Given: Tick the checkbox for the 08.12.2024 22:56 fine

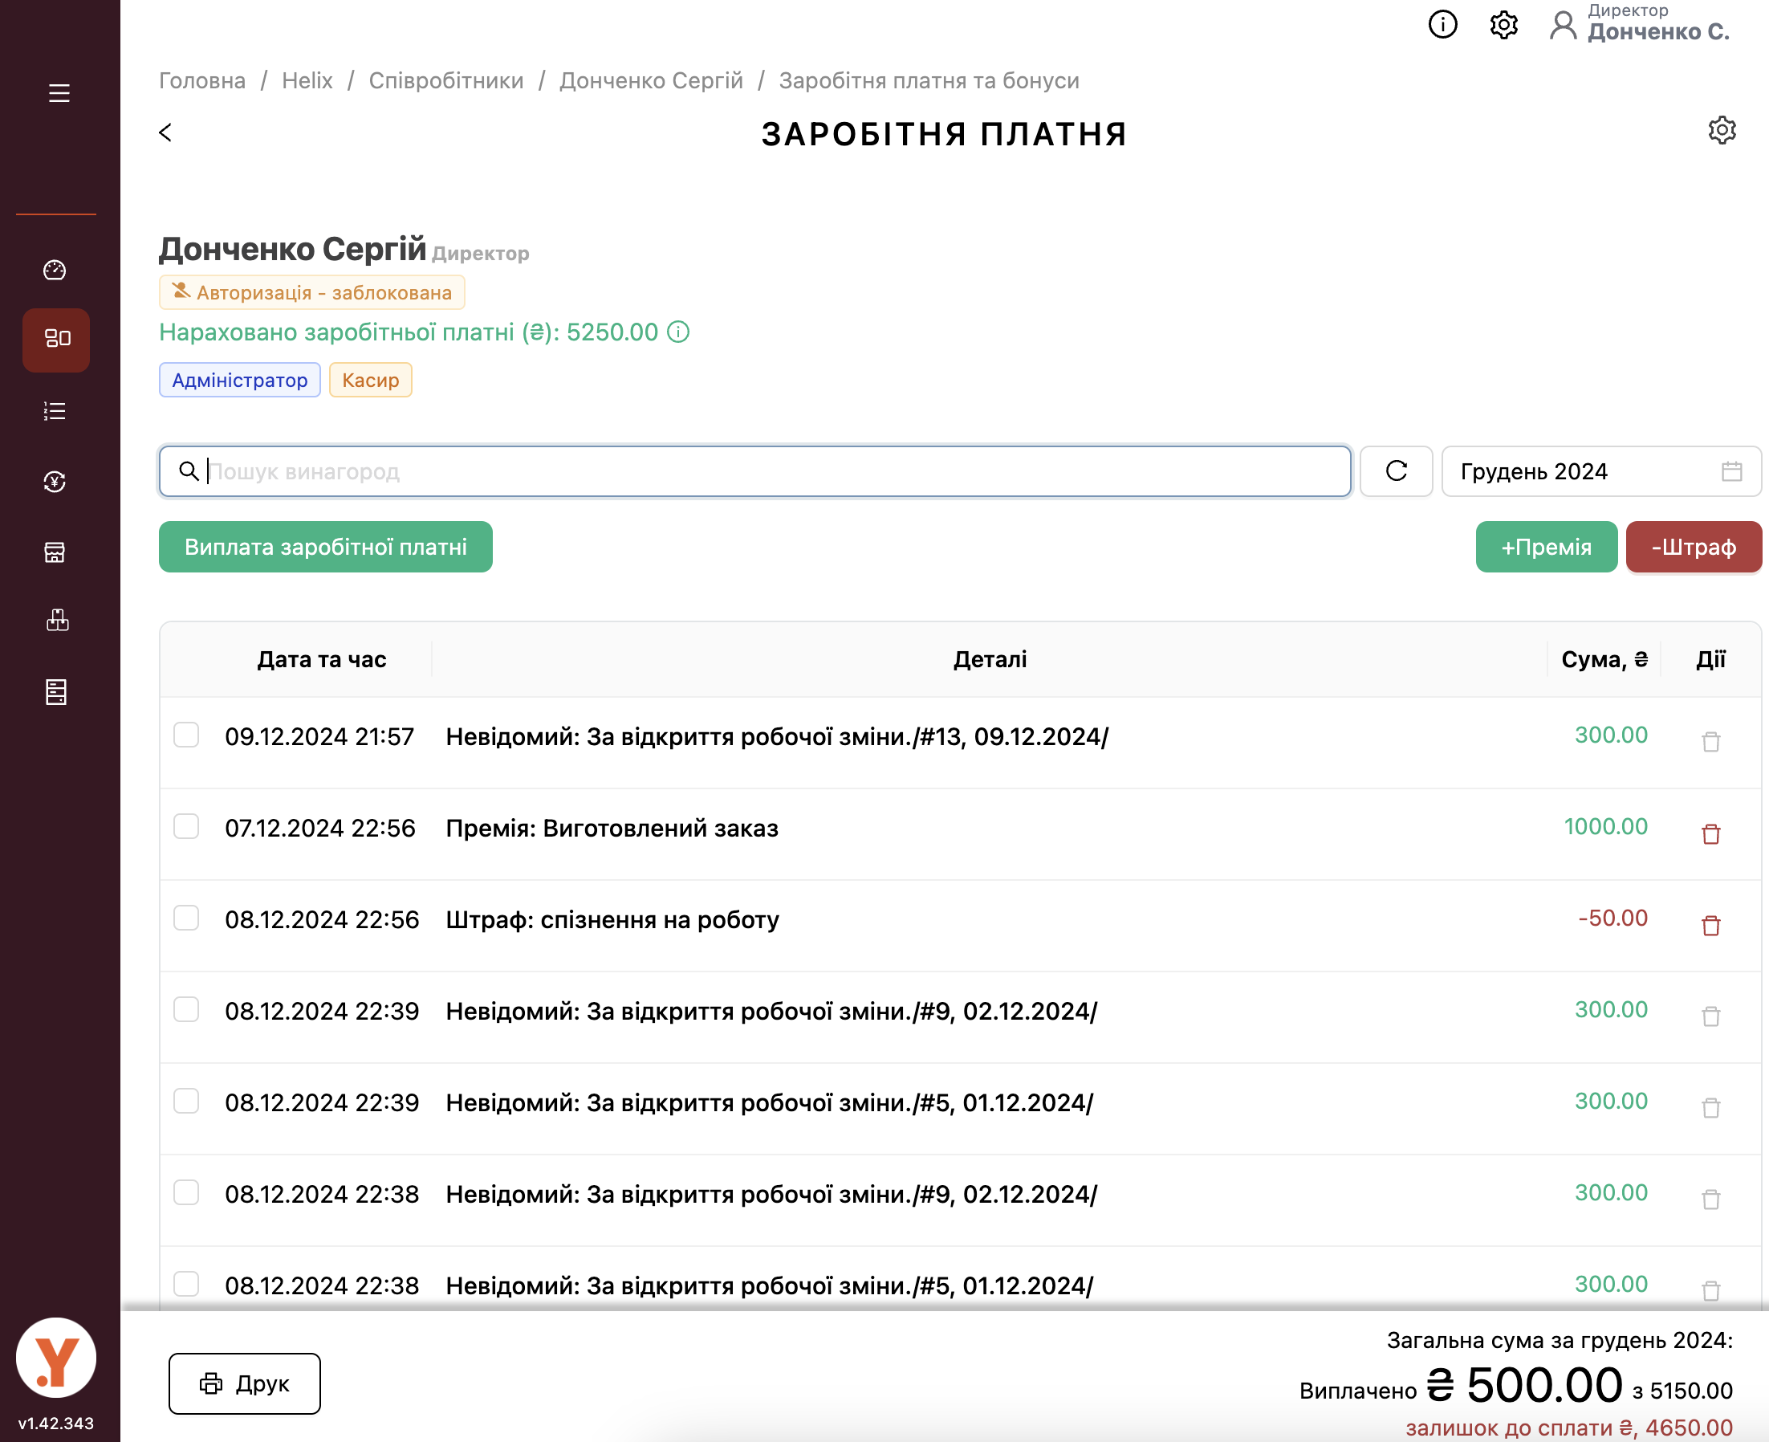Looking at the screenshot, I should [x=186, y=918].
